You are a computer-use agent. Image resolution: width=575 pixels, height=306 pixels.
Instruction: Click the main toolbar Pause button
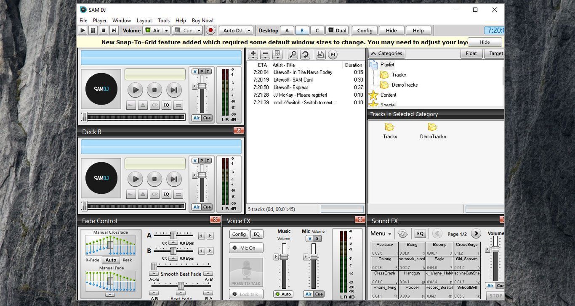93,30
